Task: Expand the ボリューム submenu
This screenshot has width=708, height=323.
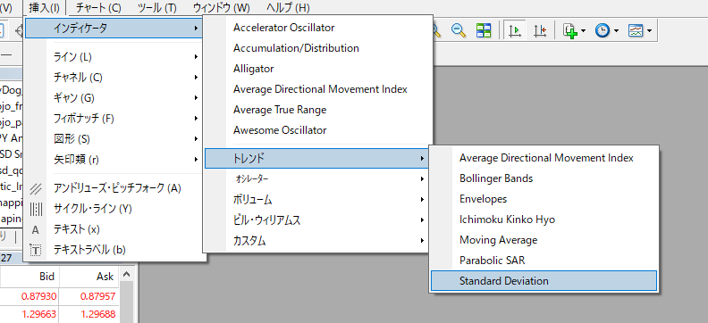Action: pyautogui.click(x=317, y=200)
